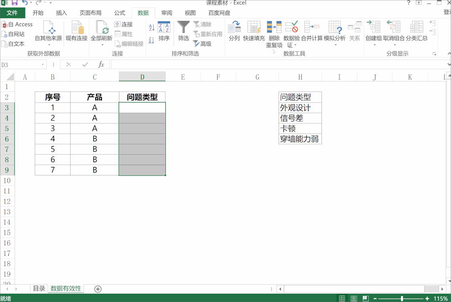Viewport: 451px width, 302px height.
Task: Switch to the 审阅 Review tab
Action: [x=167, y=13]
